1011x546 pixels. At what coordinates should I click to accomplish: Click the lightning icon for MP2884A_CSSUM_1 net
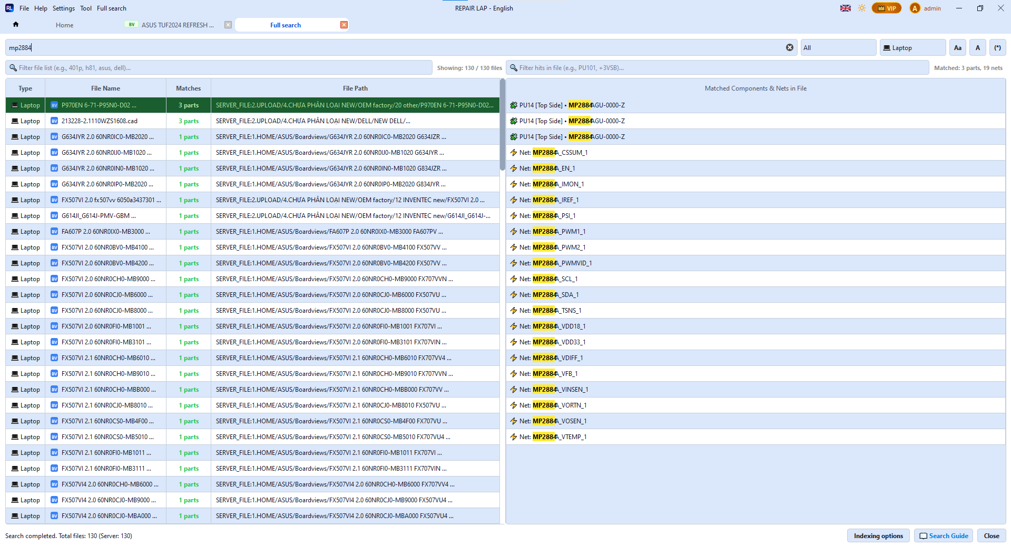coord(514,152)
